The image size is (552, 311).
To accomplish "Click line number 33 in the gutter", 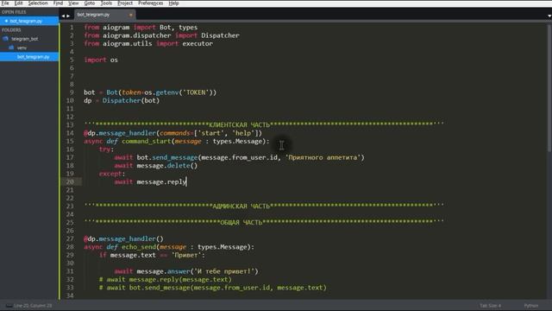I will [x=70, y=288].
